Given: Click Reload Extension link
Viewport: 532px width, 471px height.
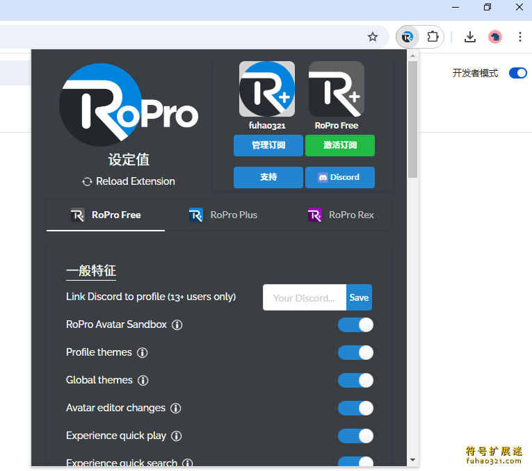Looking at the screenshot, I should [x=129, y=181].
